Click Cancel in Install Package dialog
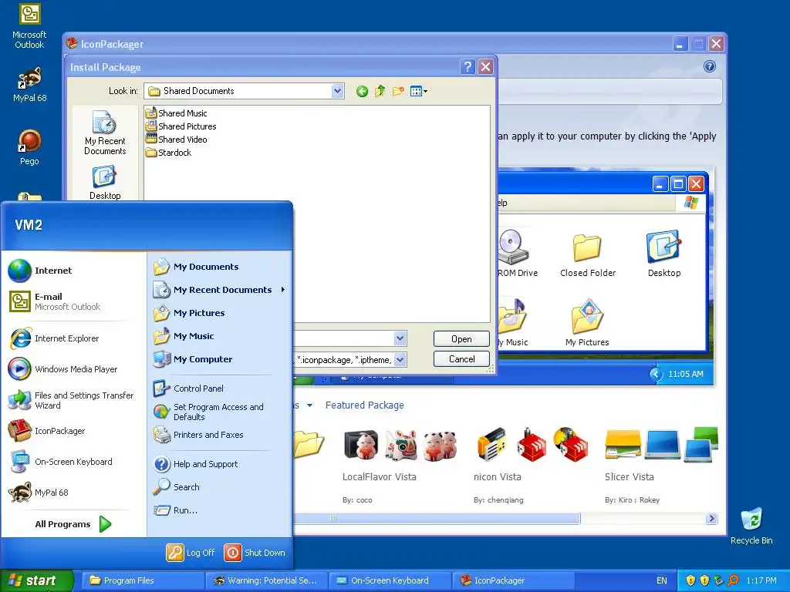The image size is (790, 592). click(x=461, y=359)
